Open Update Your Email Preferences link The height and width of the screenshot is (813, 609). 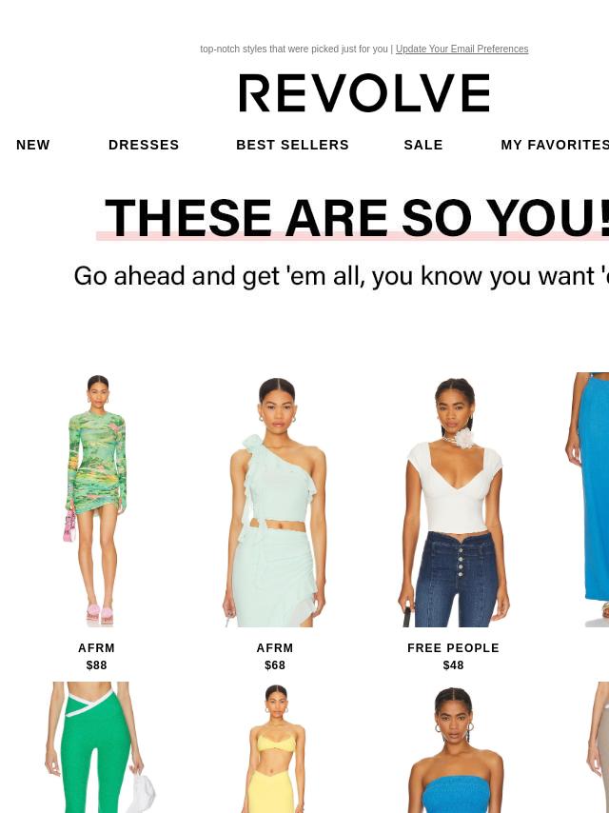462,49
